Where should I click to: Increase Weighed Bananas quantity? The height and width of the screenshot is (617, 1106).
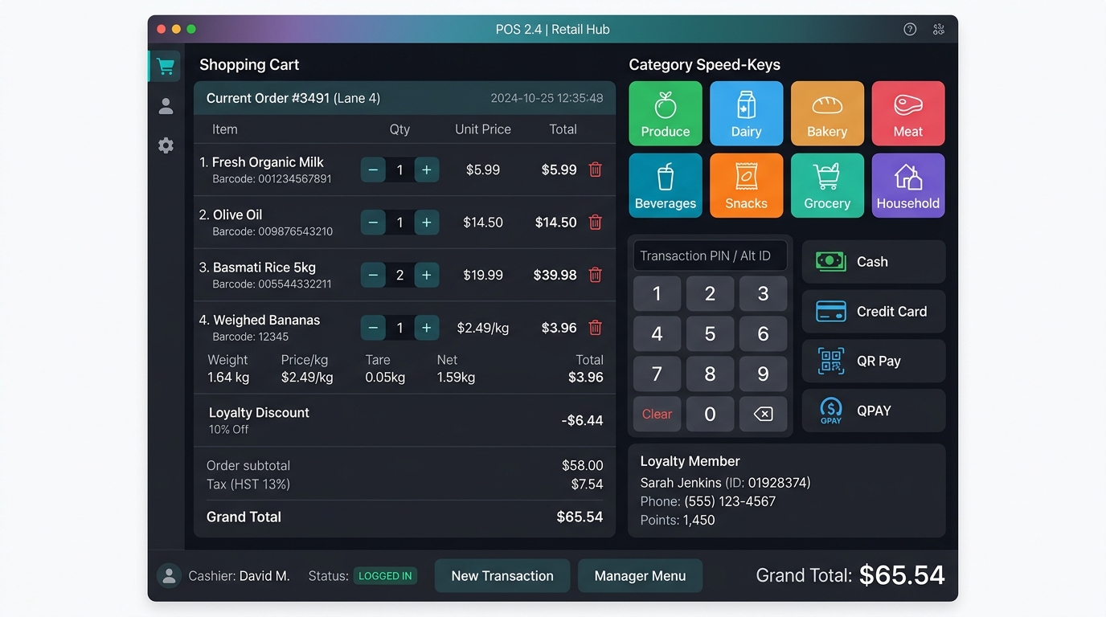point(426,328)
